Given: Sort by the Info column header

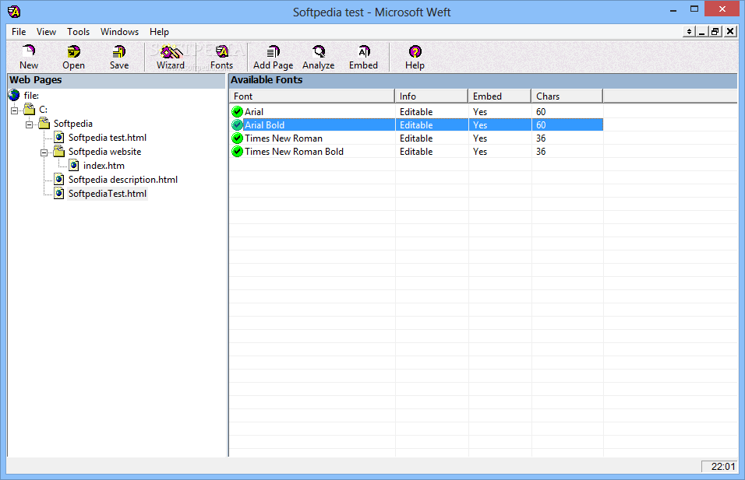Looking at the screenshot, I should [432, 96].
